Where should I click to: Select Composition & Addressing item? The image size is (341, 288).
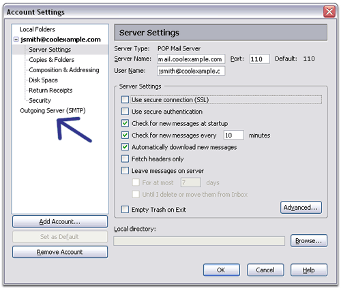tap(64, 70)
